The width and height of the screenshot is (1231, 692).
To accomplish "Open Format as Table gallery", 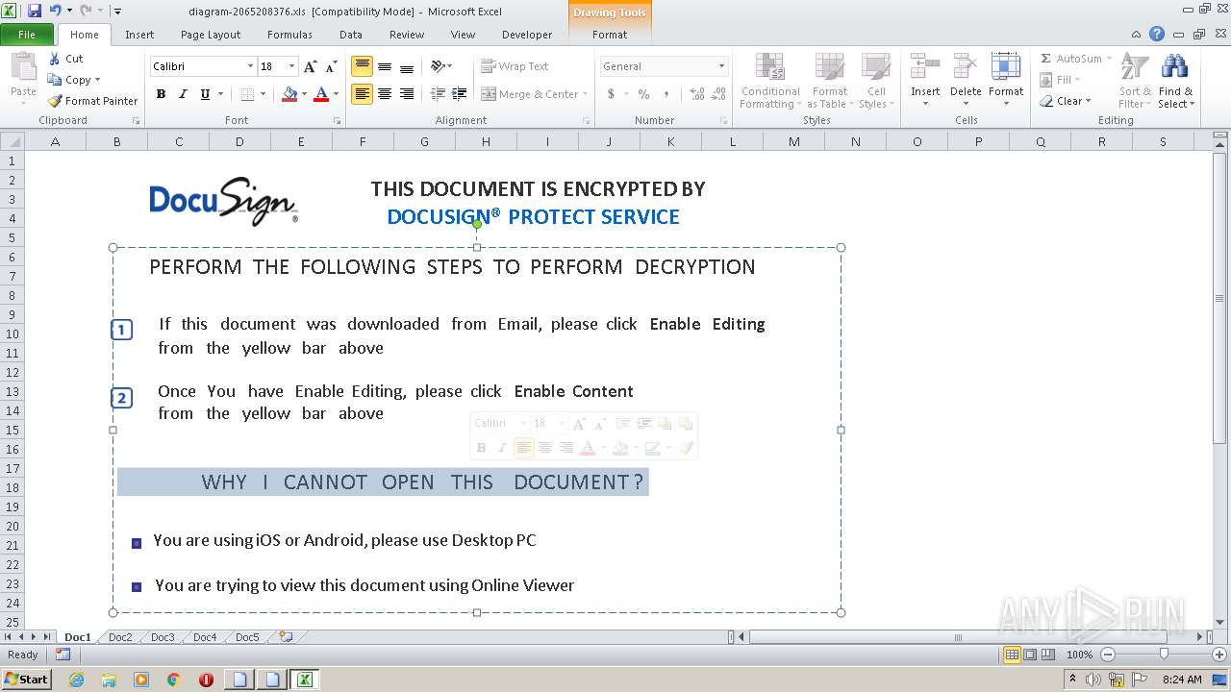I will pos(829,82).
